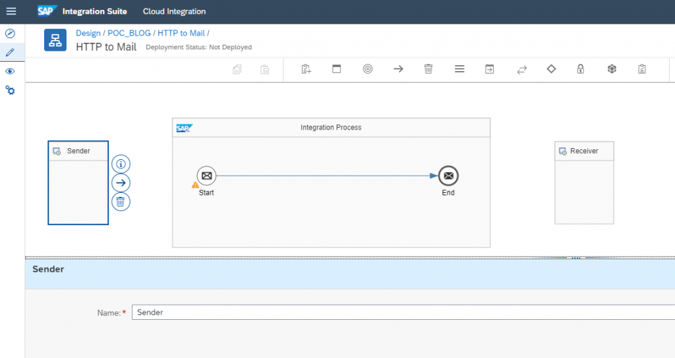Open the Call palette icon
The image size is (675, 358).
490,68
